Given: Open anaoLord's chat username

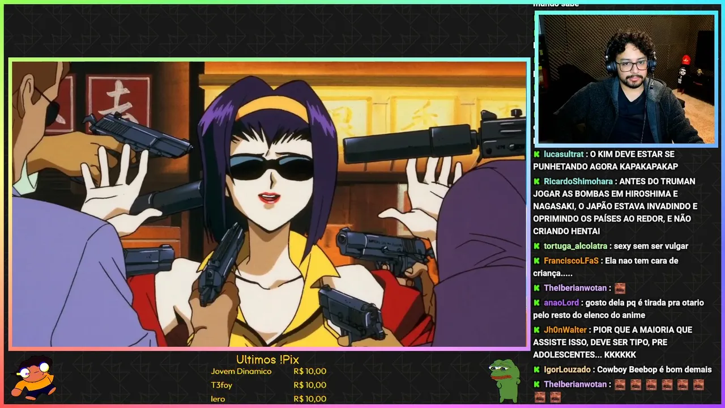Looking at the screenshot, I should pos(561,303).
